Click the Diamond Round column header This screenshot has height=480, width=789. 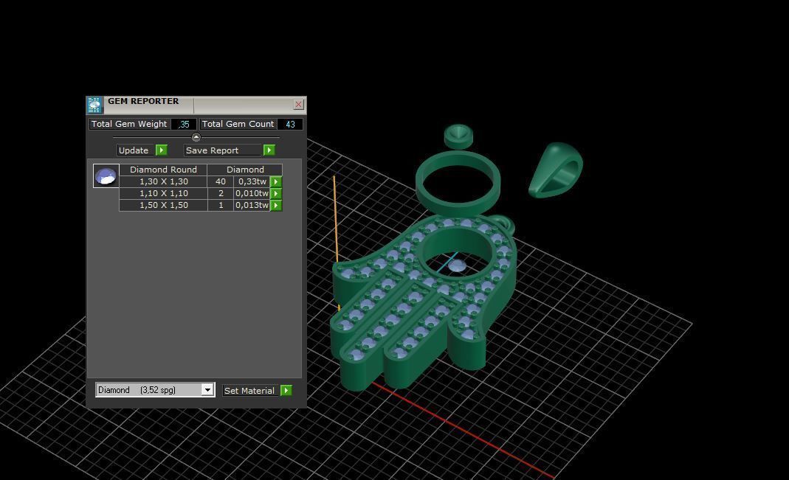(x=164, y=170)
